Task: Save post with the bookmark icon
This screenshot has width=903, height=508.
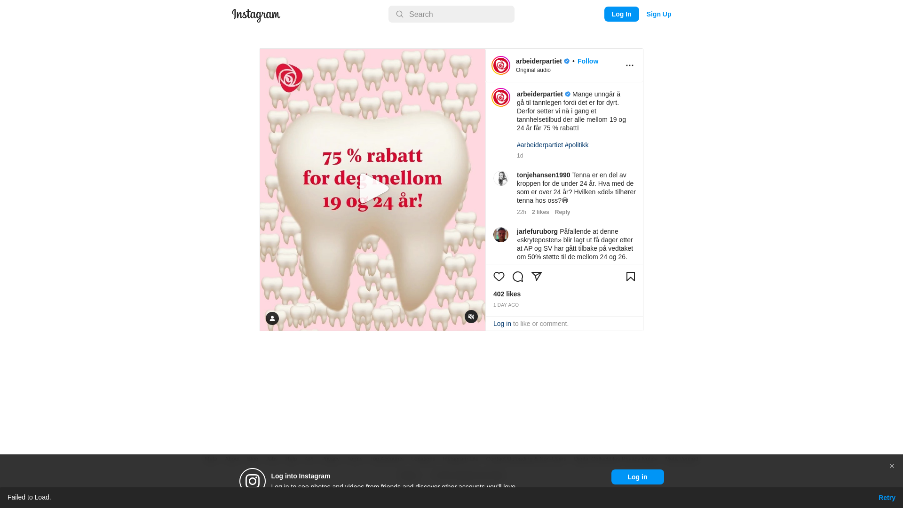Action: (631, 277)
